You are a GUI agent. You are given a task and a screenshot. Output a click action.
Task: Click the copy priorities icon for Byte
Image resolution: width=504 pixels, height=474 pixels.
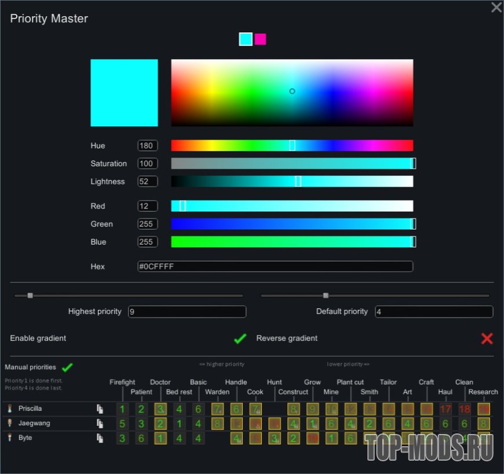100,439
